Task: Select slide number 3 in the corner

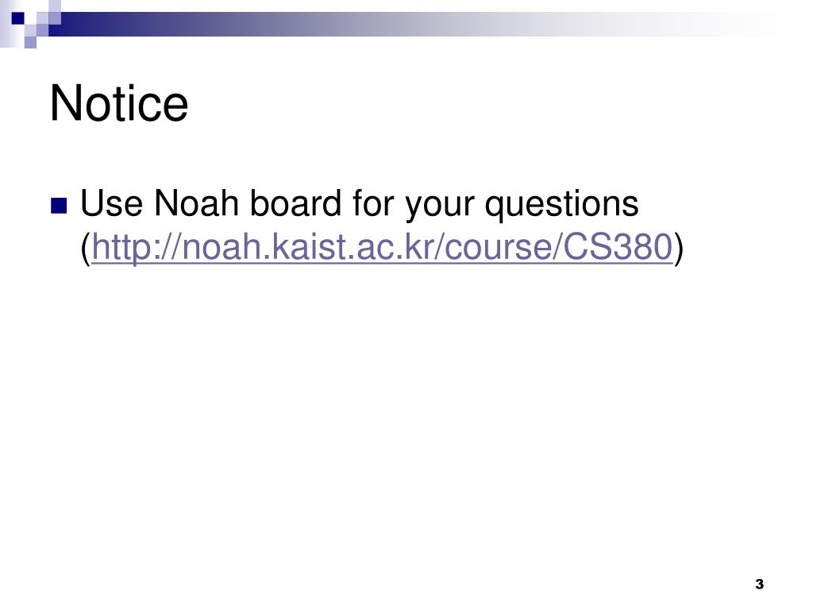Action: click(759, 584)
